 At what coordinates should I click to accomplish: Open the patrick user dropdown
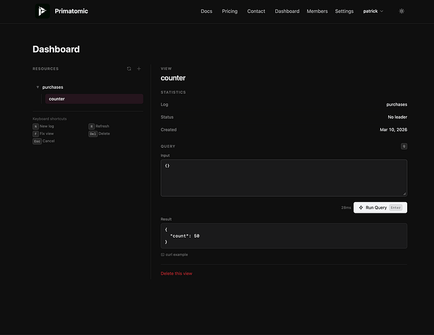tap(373, 11)
